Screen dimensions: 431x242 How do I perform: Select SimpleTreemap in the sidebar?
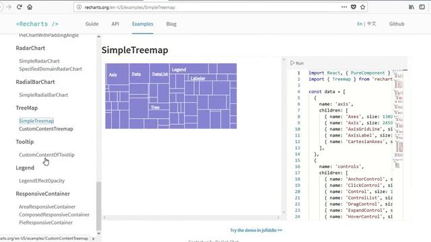(x=36, y=121)
